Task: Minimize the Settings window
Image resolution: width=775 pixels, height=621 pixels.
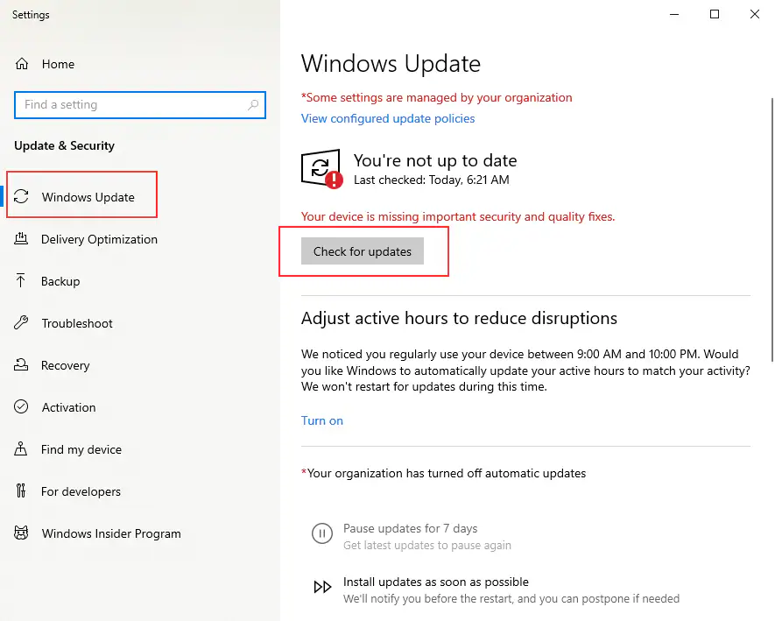Action: [674, 14]
